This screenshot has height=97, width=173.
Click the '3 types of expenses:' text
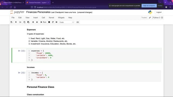click(x=35, y=34)
